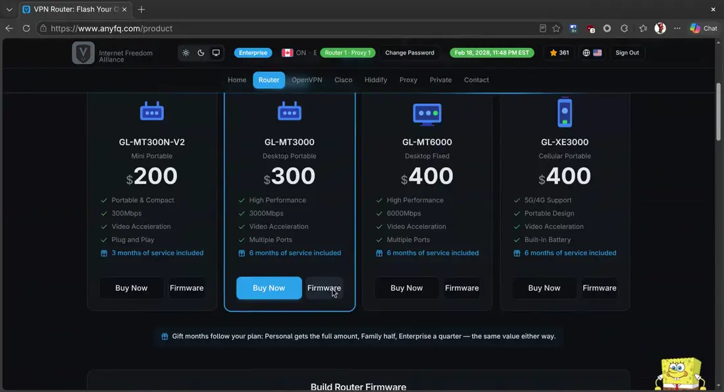The image size is (724, 392).
Task: Click the US flag icon
Action: click(598, 53)
